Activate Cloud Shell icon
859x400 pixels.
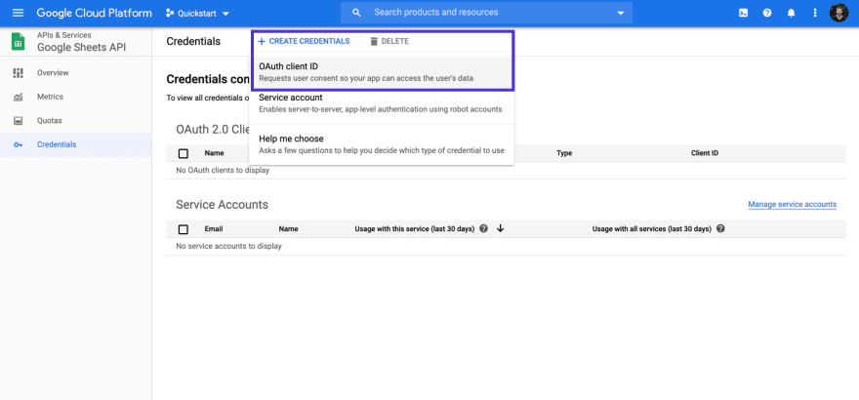point(744,13)
